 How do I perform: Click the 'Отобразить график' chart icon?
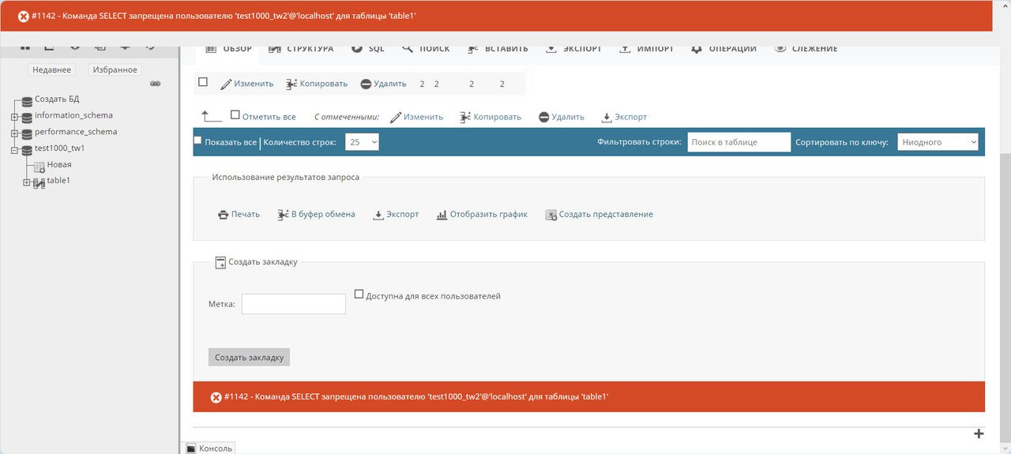[442, 214]
